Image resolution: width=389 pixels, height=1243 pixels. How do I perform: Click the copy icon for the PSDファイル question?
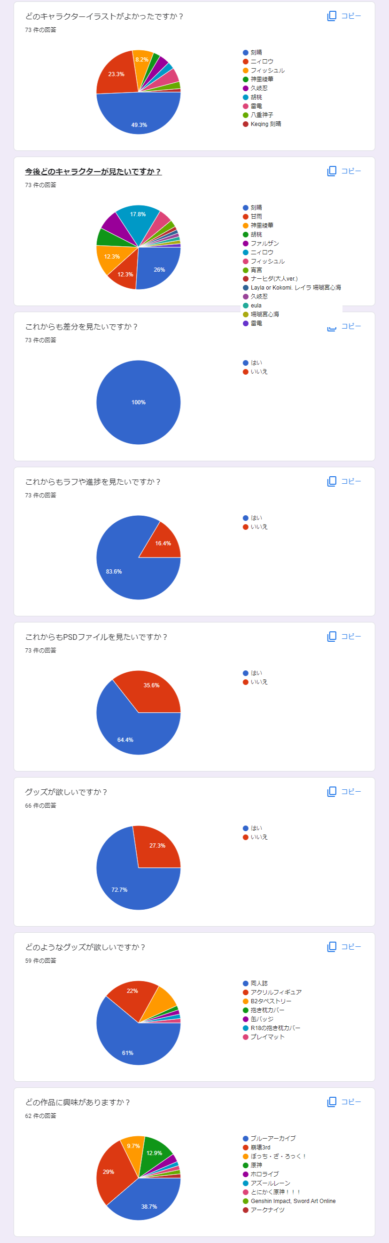332,637
